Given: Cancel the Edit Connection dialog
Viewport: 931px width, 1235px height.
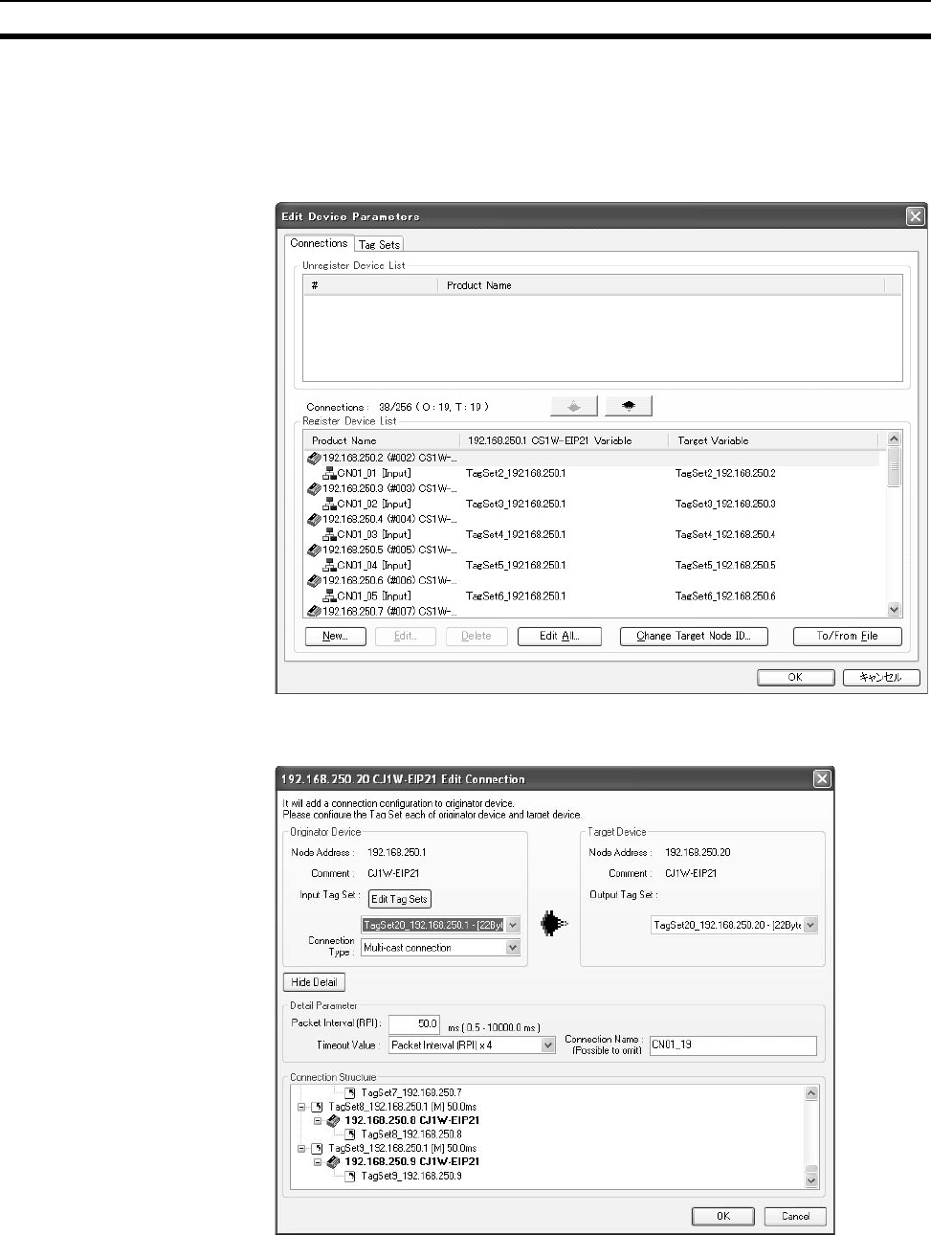Looking at the screenshot, I should coord(795,1216).
